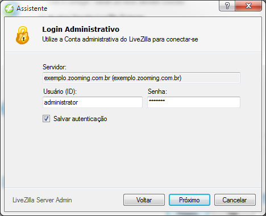Click the Usuário (ID) label
The height and width of the screenshot is (216, 266).
60,92
